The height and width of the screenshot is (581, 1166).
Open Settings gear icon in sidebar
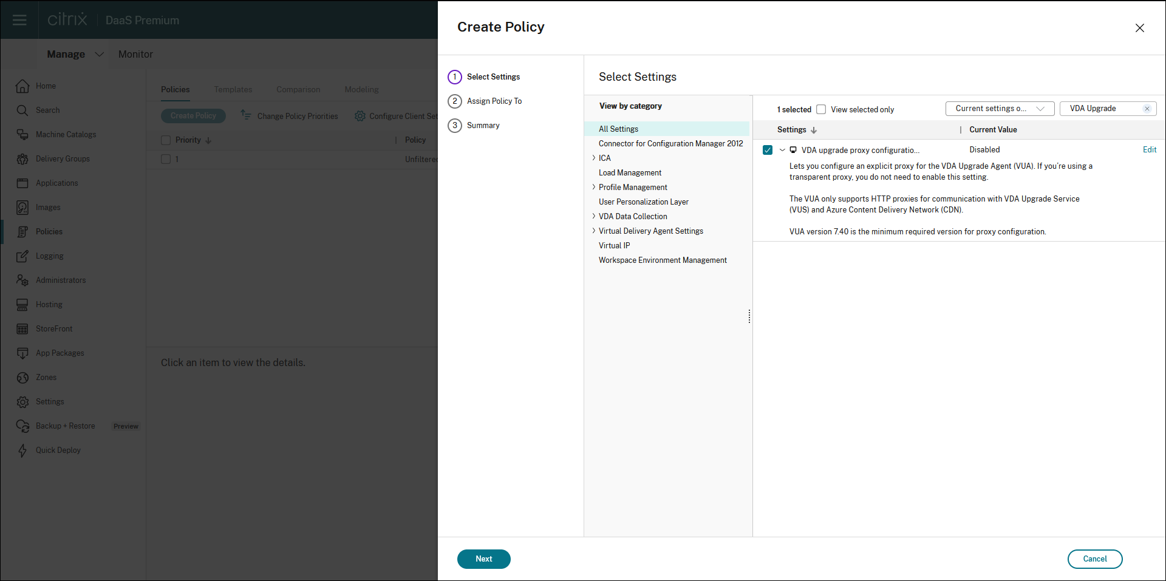tap(22, 402)
